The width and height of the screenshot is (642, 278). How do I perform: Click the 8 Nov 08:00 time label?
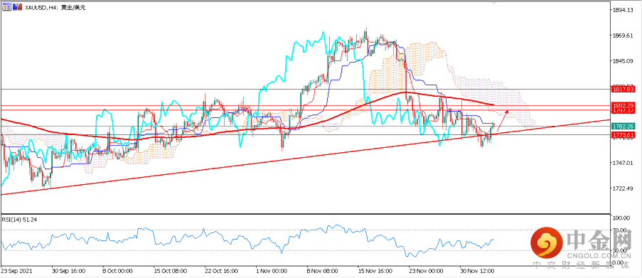322,271
